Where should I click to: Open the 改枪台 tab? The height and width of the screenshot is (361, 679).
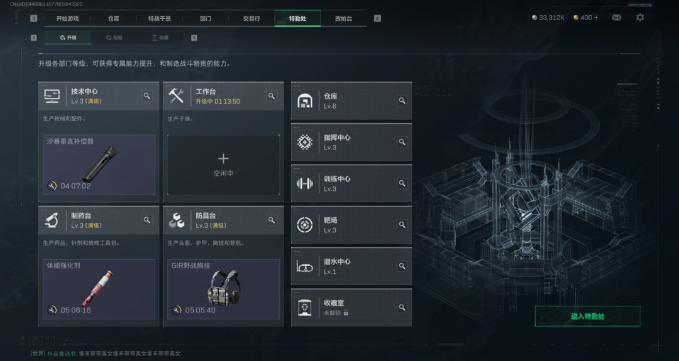tap(343, 19)
